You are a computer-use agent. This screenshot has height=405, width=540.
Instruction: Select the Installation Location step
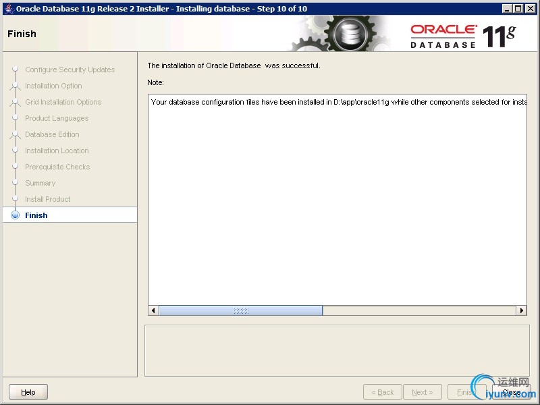(x=57, y=151)
